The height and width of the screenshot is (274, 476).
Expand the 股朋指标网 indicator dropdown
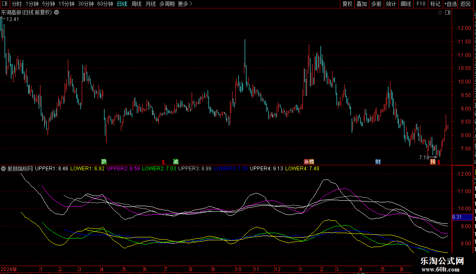click(3, 169)
